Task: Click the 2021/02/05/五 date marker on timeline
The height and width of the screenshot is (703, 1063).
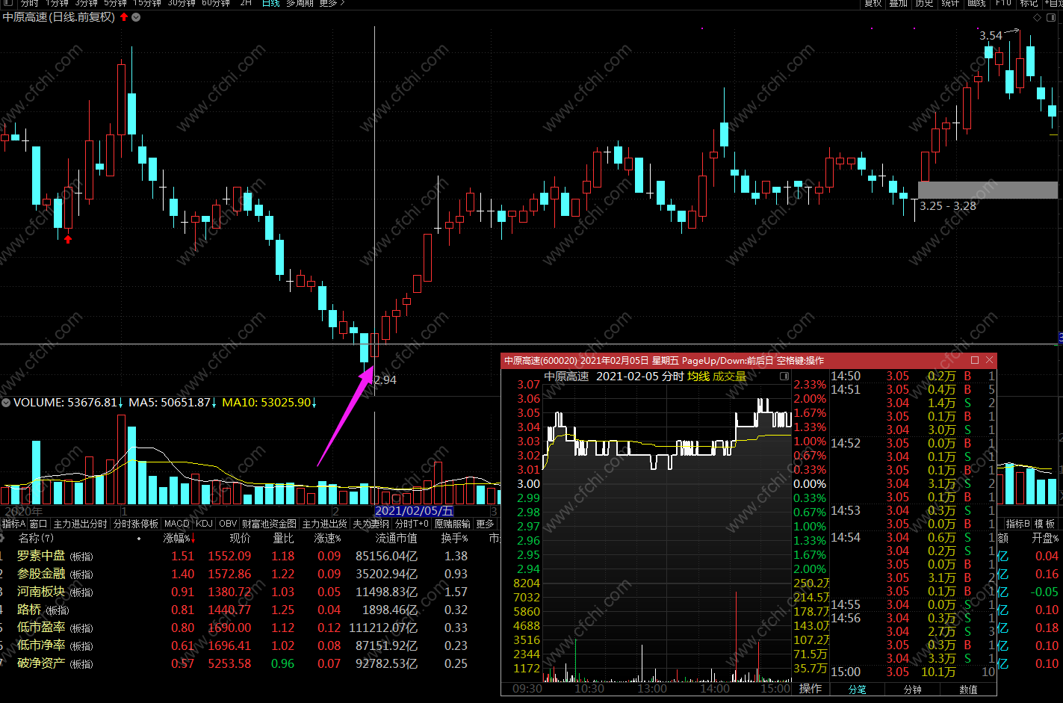Action: (x=414, y=511)
